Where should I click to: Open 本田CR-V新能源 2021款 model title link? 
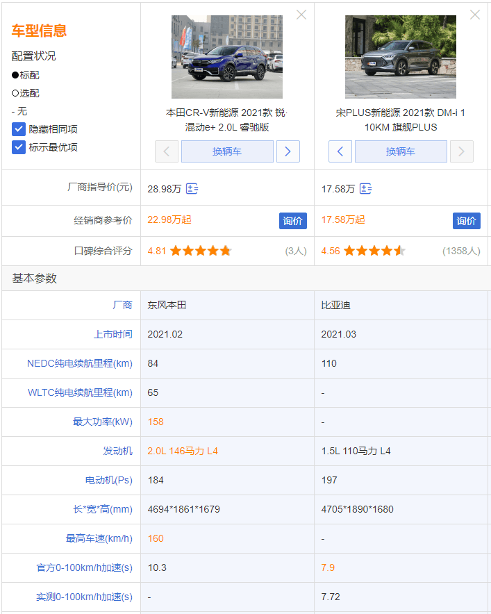227,120
